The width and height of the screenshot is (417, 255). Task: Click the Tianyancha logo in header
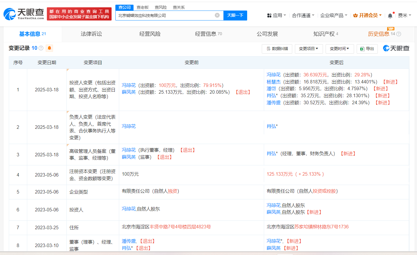point(24,14)
